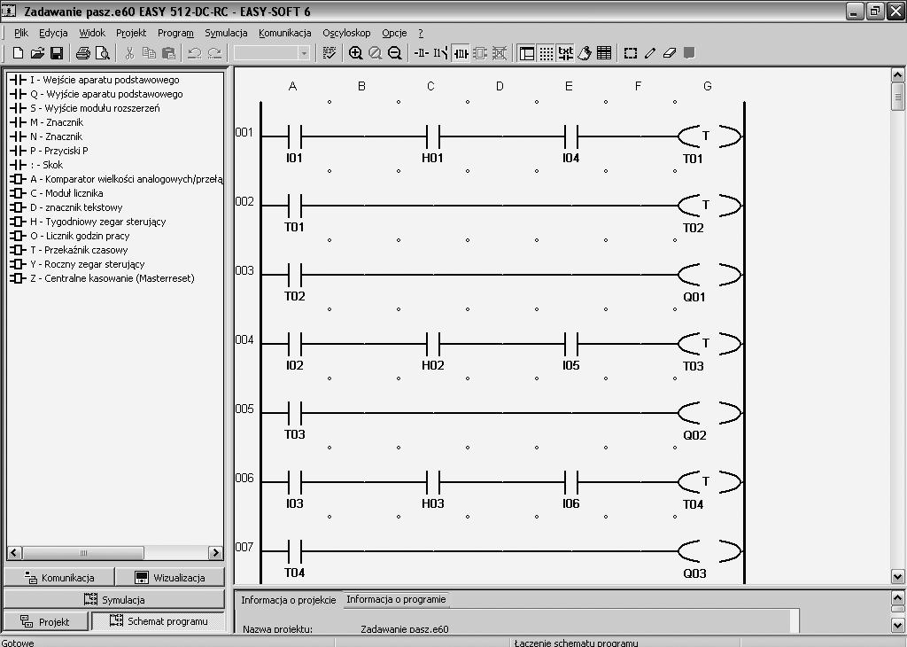Select Z - Centralne kasowanie (Masterreset) entry

pos(102,278)
